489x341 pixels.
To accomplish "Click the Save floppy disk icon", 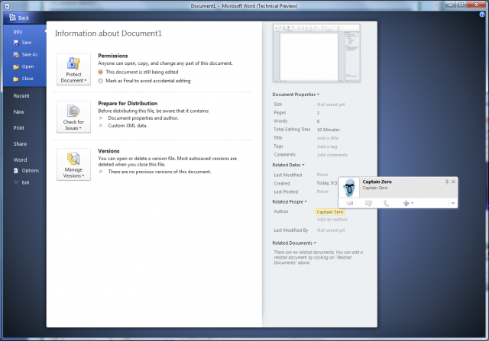I will [16, 43].
